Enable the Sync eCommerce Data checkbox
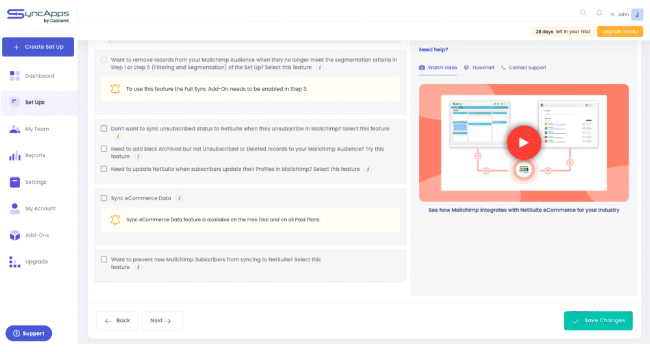650x352 pixels. pyautogui.click(x=104, y=198)
